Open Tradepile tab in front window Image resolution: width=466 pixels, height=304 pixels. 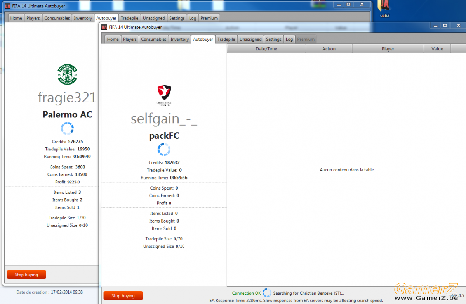[226, 39]
